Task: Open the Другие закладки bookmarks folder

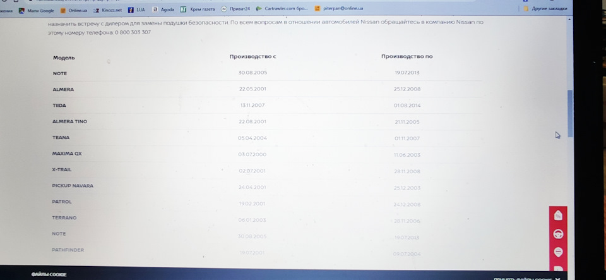Action: pyautogui.click(x=545, y=8)
